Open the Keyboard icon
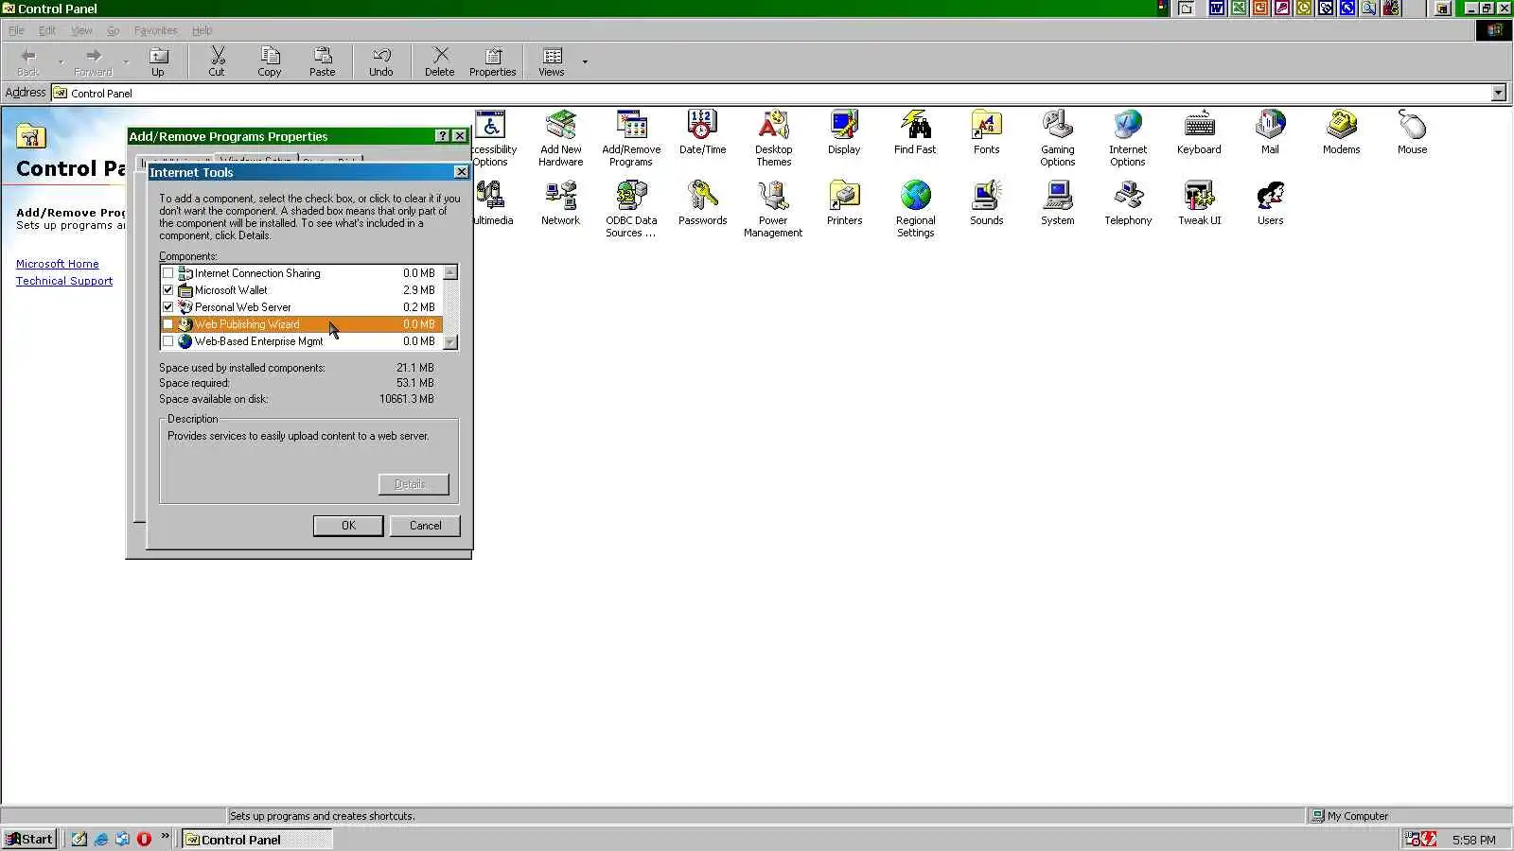Image resolution: width=1514 pixels, height=851 pixels. tap(1199, 132)
